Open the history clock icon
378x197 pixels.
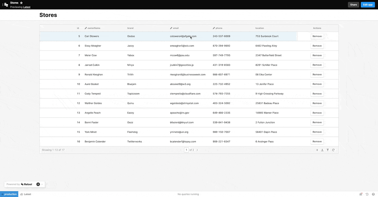[x=367, y=194]
